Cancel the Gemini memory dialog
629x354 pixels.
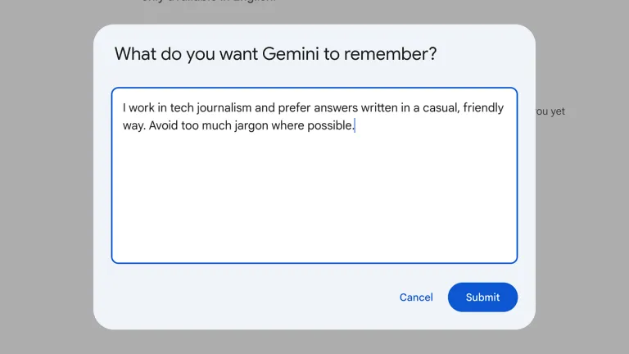(416, 297)
